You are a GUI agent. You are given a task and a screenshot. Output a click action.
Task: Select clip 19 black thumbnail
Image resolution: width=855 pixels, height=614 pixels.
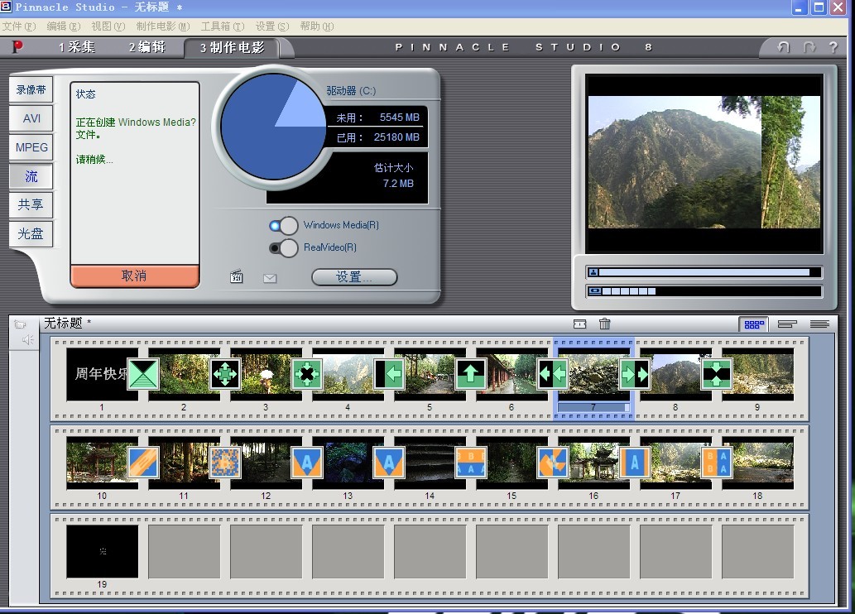pos(103,551)
